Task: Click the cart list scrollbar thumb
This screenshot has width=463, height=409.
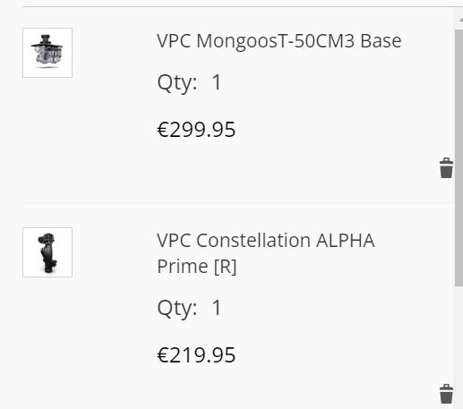Action: 459,158
